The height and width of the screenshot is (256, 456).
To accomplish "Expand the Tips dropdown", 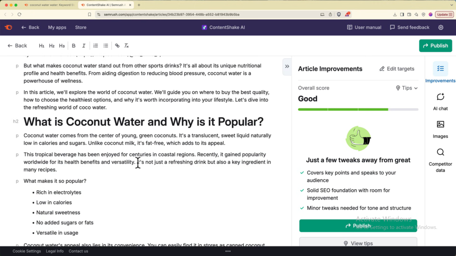I will point(407,88).
